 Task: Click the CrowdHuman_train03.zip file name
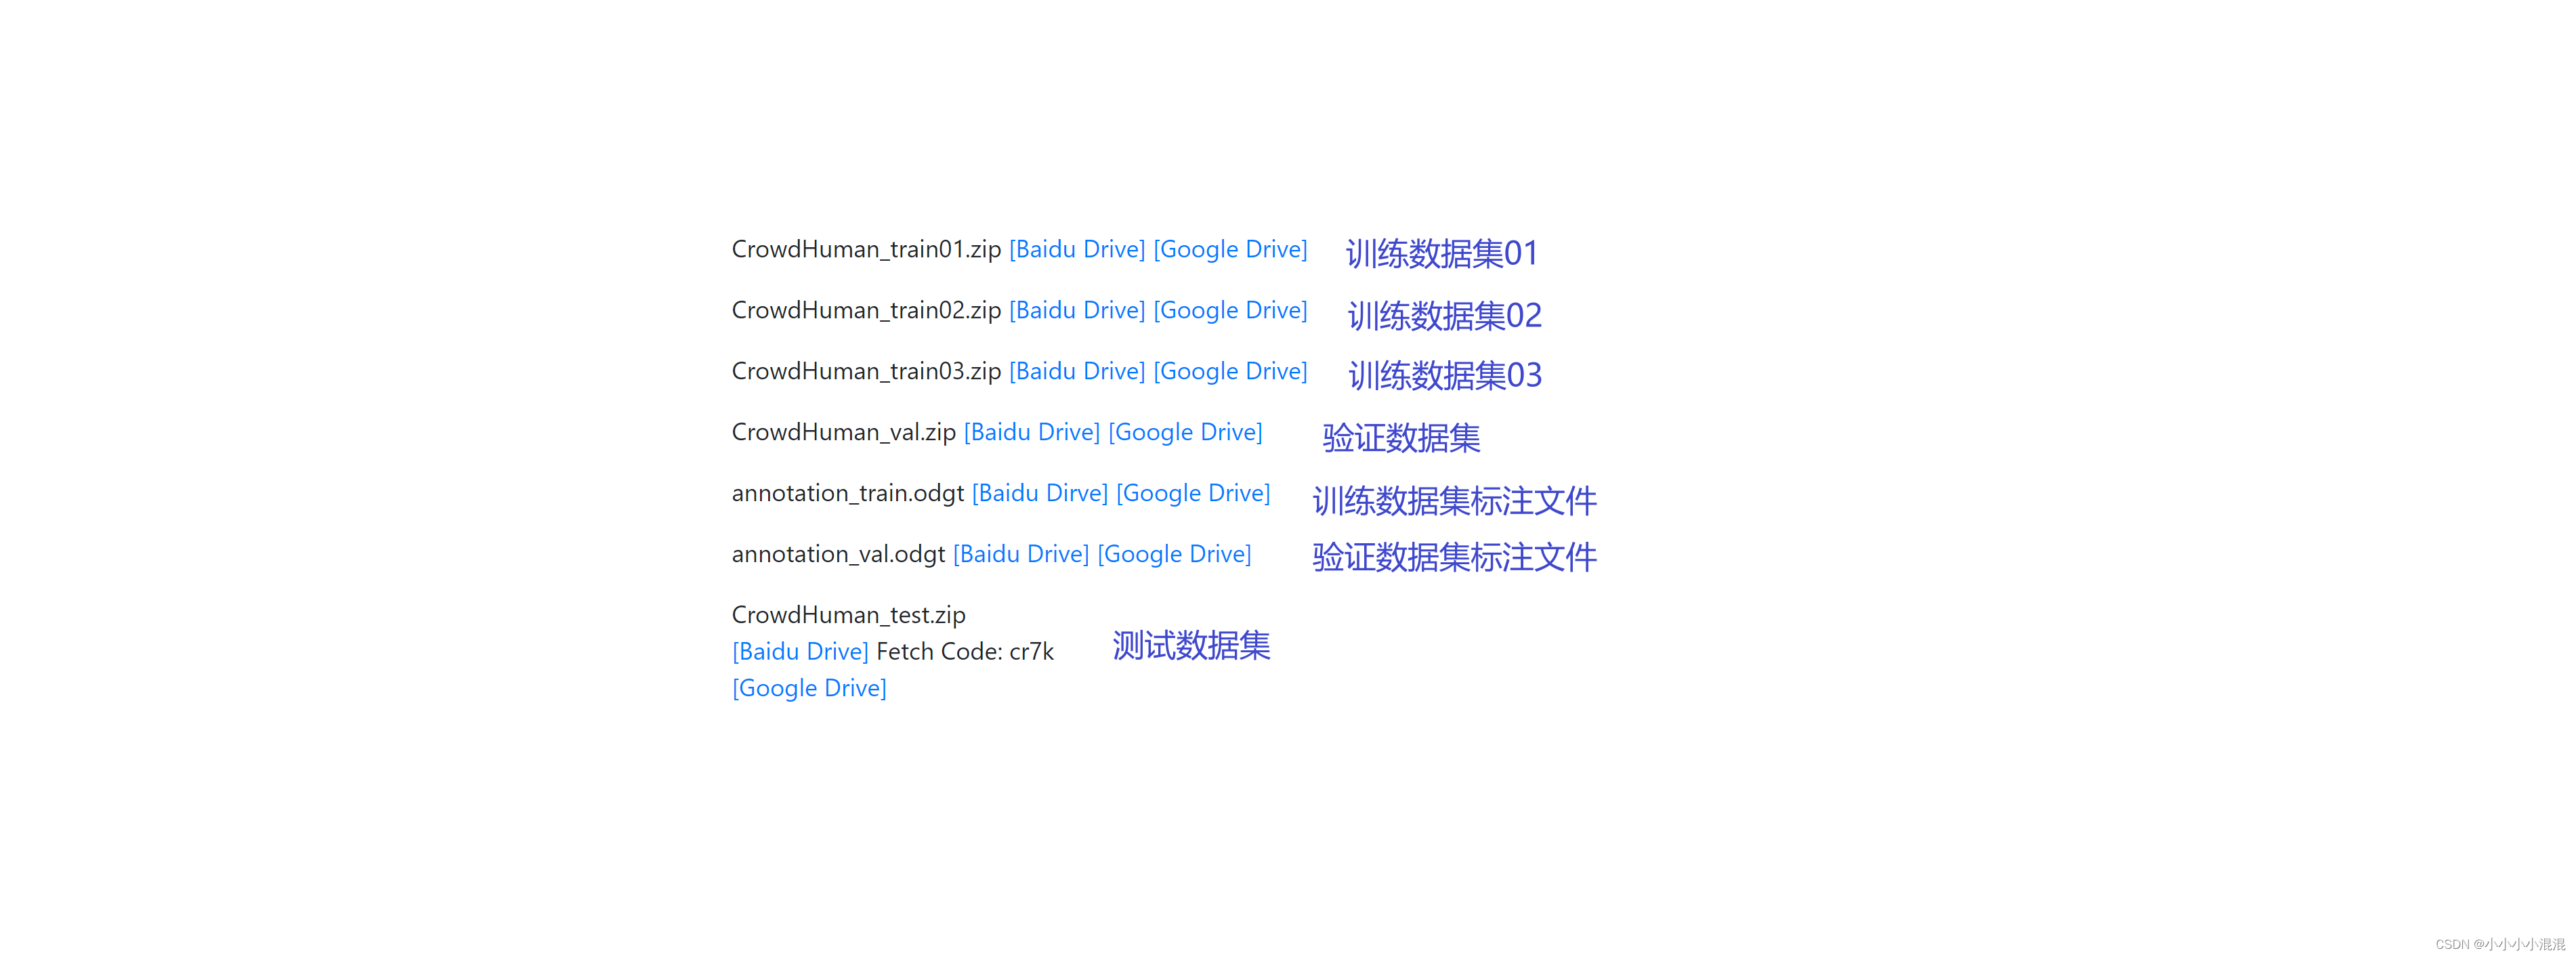tap(866, 371)
